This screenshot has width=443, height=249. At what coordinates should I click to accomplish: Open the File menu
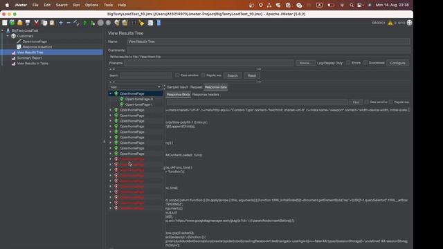[35, 5]
